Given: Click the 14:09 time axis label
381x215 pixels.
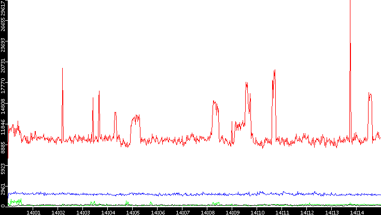Looking at the screenshot, I should click(x=232, y=212).
